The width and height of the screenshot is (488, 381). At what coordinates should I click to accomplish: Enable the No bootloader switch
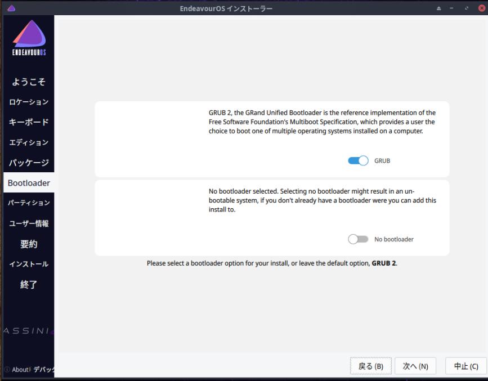point(358,239)
